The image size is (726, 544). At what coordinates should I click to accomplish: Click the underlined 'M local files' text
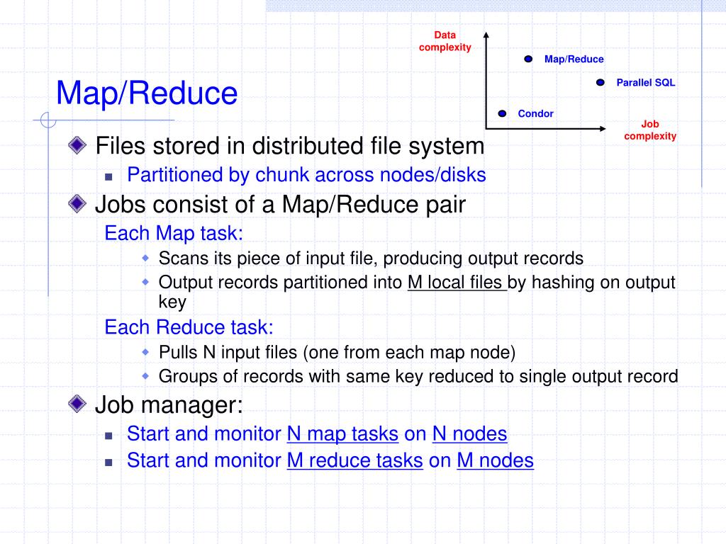457,282
